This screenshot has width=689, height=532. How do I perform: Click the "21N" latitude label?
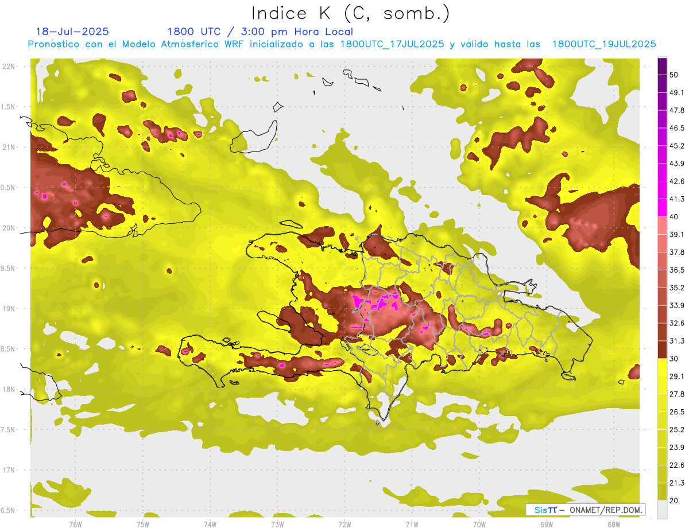coord(9,147)
